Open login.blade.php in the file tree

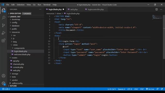(21, 51)
